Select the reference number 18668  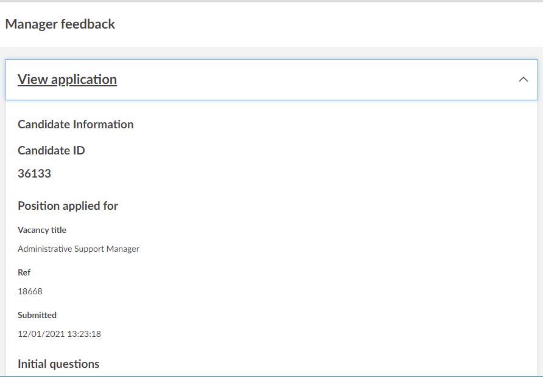(x=30, y=291)
